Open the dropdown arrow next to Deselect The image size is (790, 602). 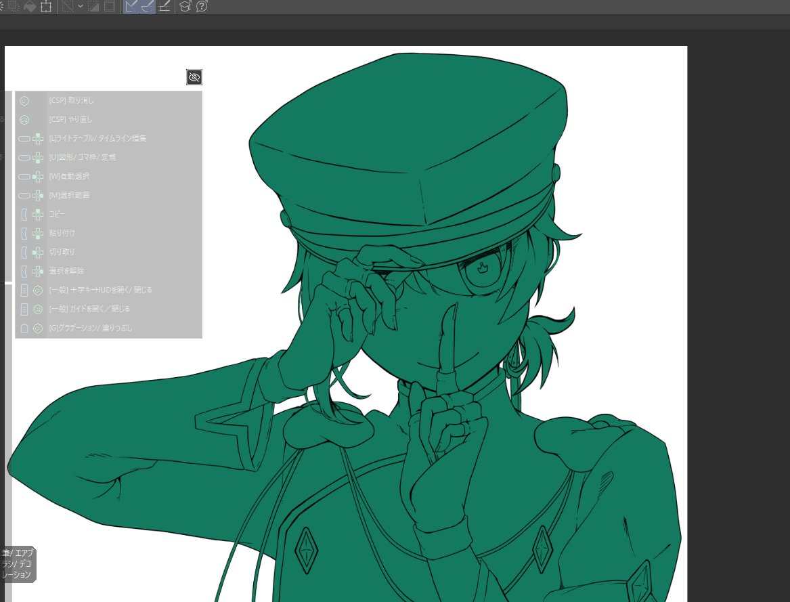[80, 6]
